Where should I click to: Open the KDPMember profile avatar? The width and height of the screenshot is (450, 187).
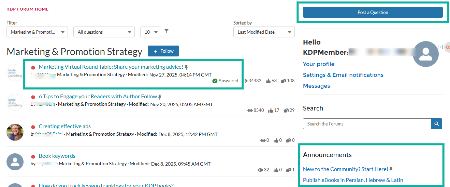point(425,54)
